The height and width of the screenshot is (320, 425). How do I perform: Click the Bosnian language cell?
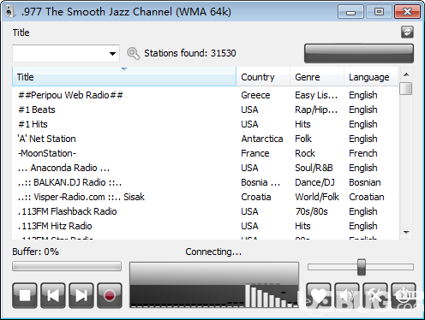365,182
